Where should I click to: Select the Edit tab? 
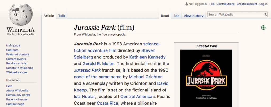point(176,16)
